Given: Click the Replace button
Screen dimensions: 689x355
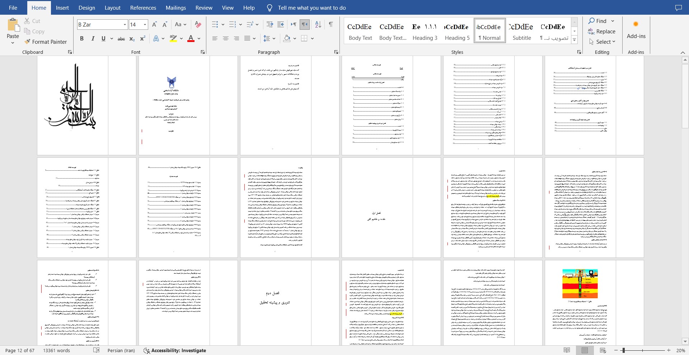Looking at the screenshot, I should 602,32.
